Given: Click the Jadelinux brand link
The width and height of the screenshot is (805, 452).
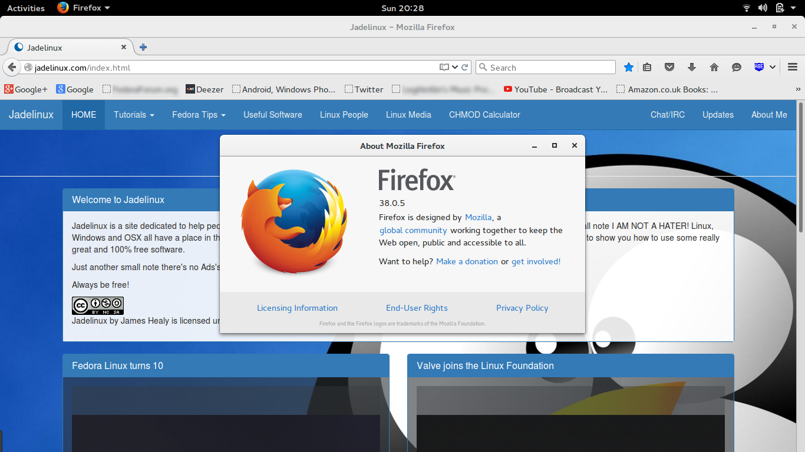Looking at the screenshot, I should (x=31, y=115).
